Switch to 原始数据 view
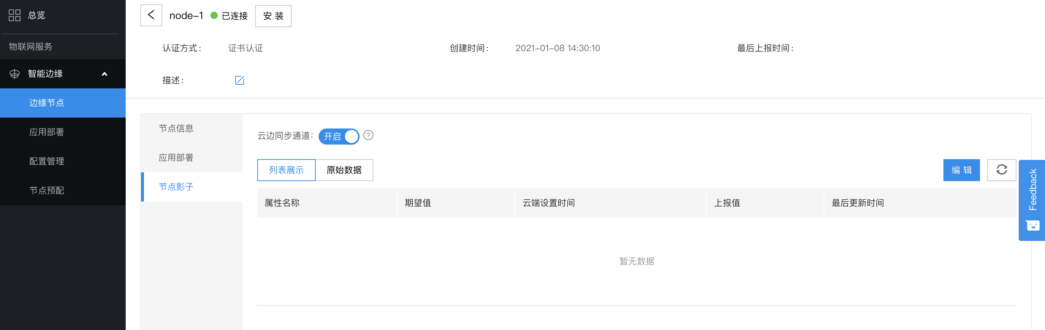 pos(344,170)
